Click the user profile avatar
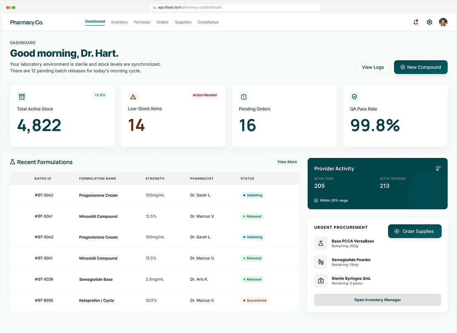 click(443, 22)
